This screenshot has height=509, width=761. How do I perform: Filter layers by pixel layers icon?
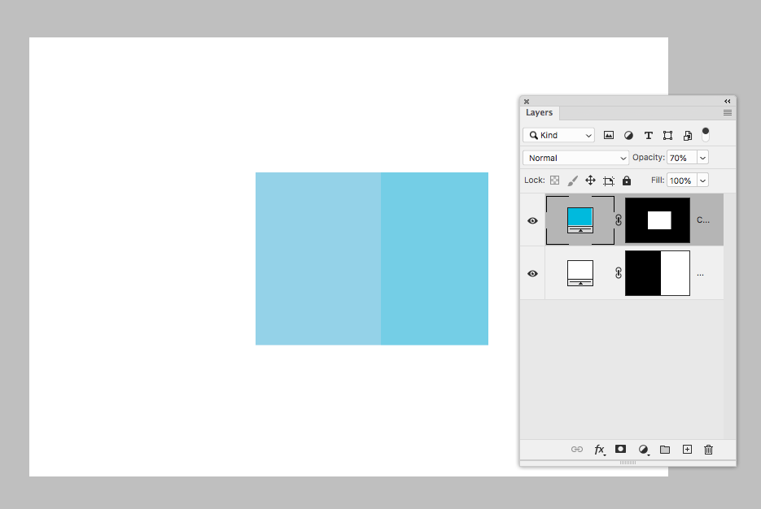[609, 135]
